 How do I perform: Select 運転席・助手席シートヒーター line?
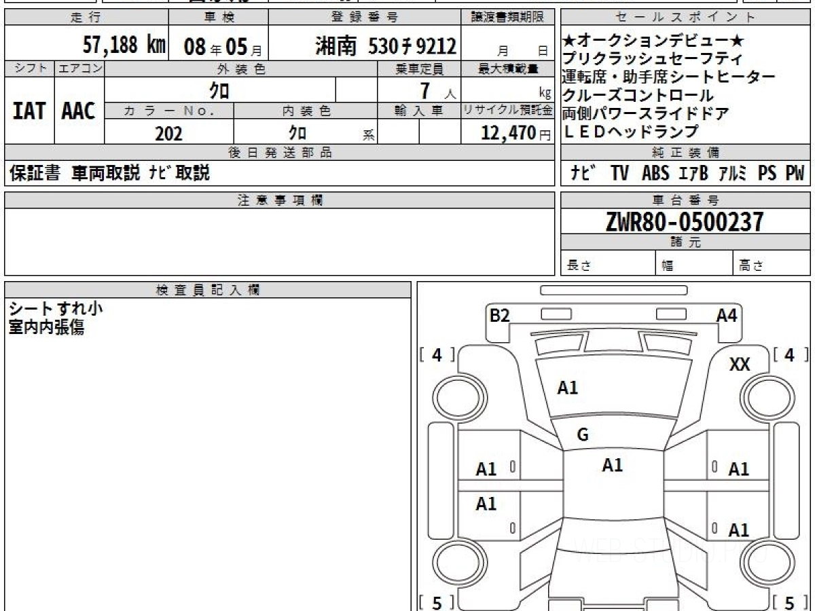[669, 77]
